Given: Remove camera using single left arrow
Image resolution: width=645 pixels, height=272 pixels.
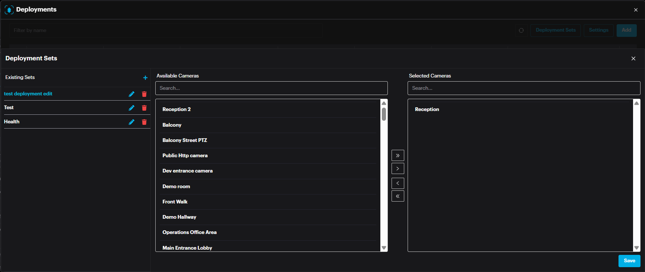Looking at the screenshot, I should click(x=398, y=183).
